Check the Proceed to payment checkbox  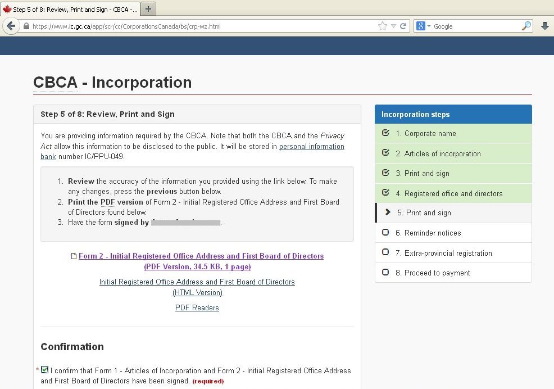[385, 273]
